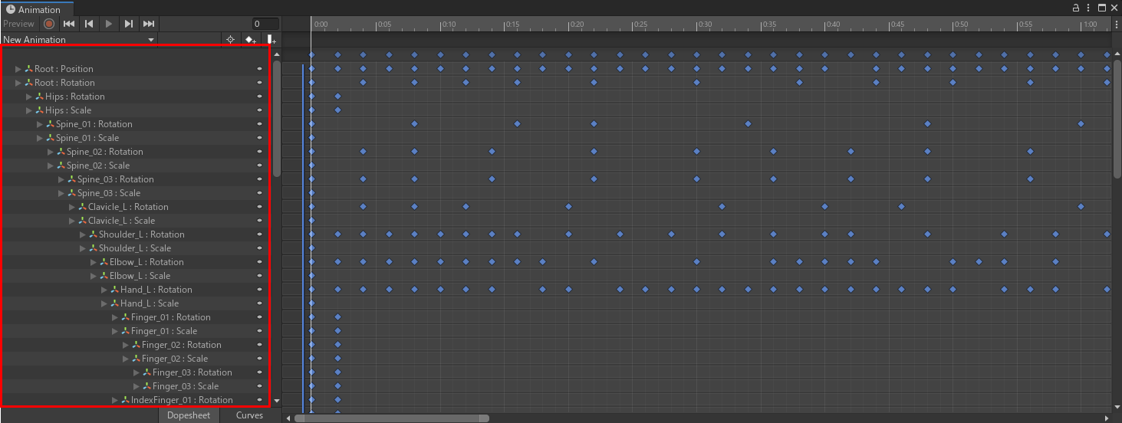Click the timeline horizontal scrollbar thumb
This screenshot has width=1122, height=423.
[x=392, y=418]
